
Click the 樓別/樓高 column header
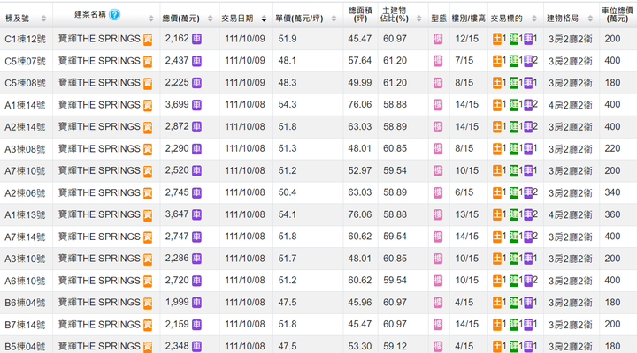point(468,19)
